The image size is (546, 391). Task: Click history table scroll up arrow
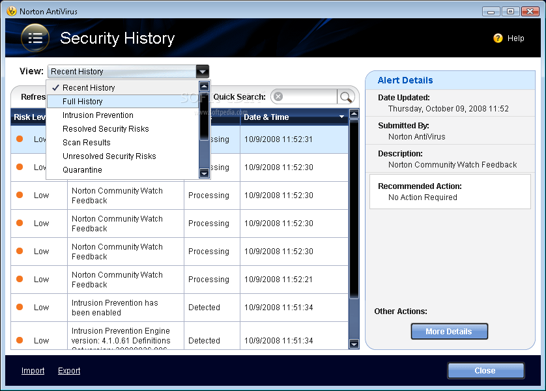(x=354, y=113)
